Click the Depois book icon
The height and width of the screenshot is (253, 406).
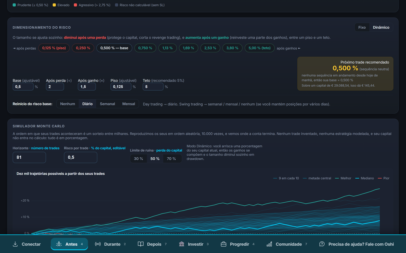pyautogui.click(x=141, y=244)
